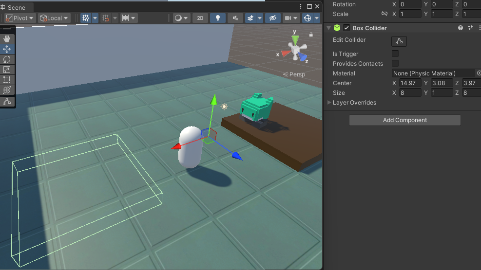Enable the Provides Contacts checkbox
The image size is (481, 270).
coord(395,63)
